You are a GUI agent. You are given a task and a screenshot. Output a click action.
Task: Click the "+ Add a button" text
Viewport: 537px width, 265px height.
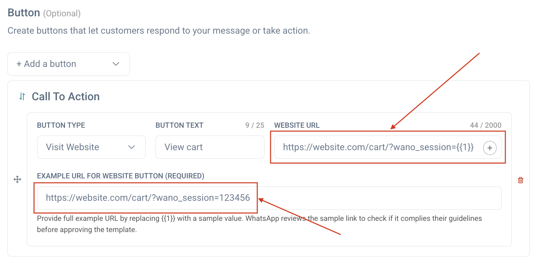point(46,64)
